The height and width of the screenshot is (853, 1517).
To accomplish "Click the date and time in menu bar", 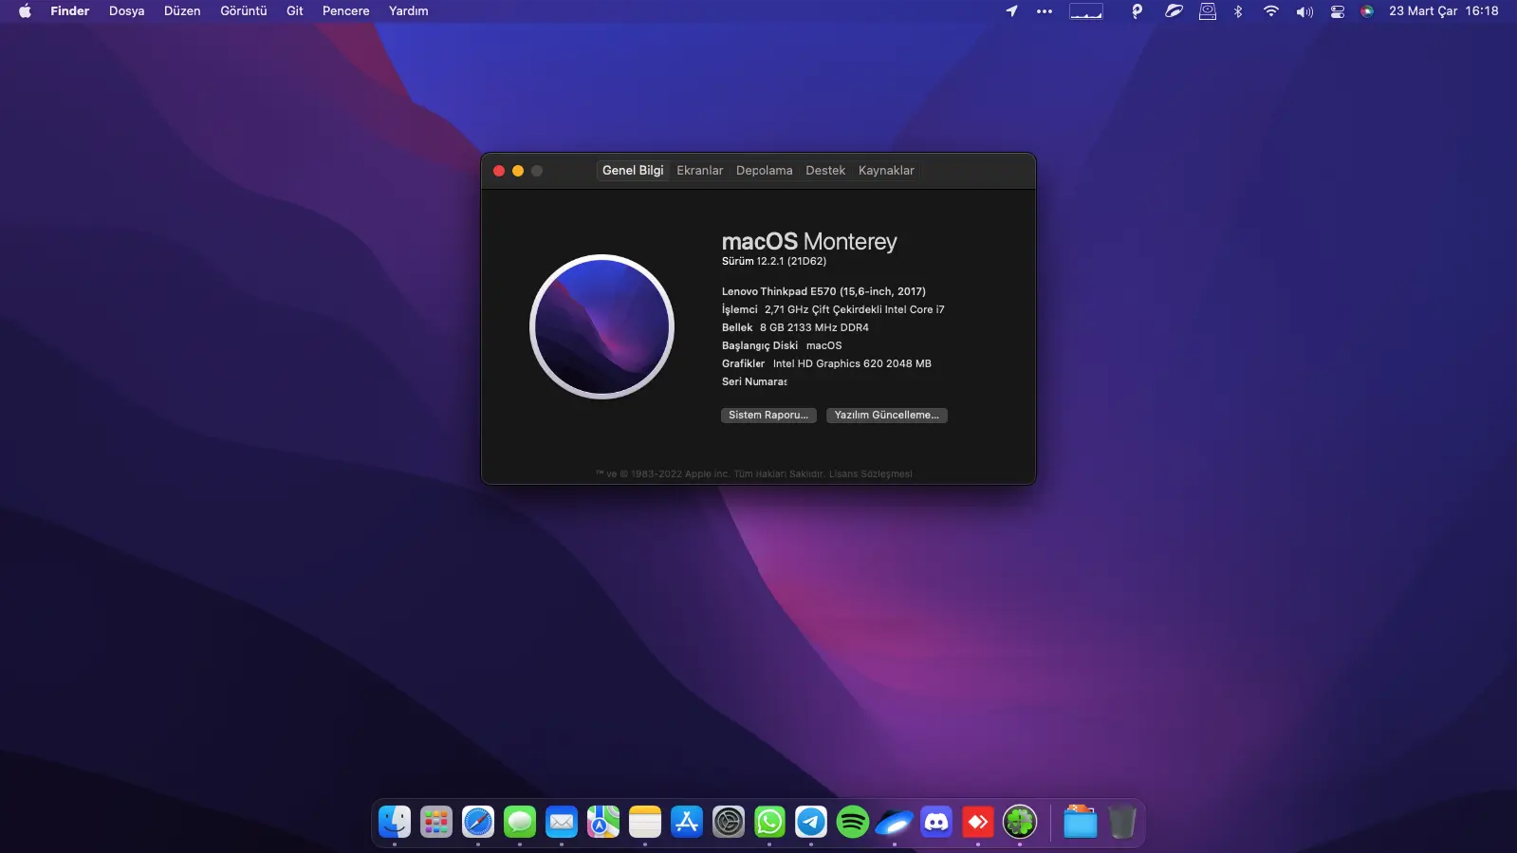I will pos(1444,11).
